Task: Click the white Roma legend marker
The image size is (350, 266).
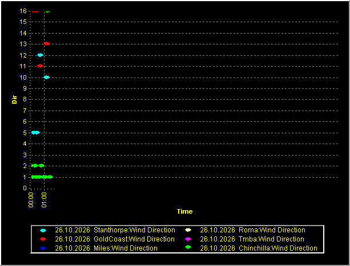Action: click(188, 230)
